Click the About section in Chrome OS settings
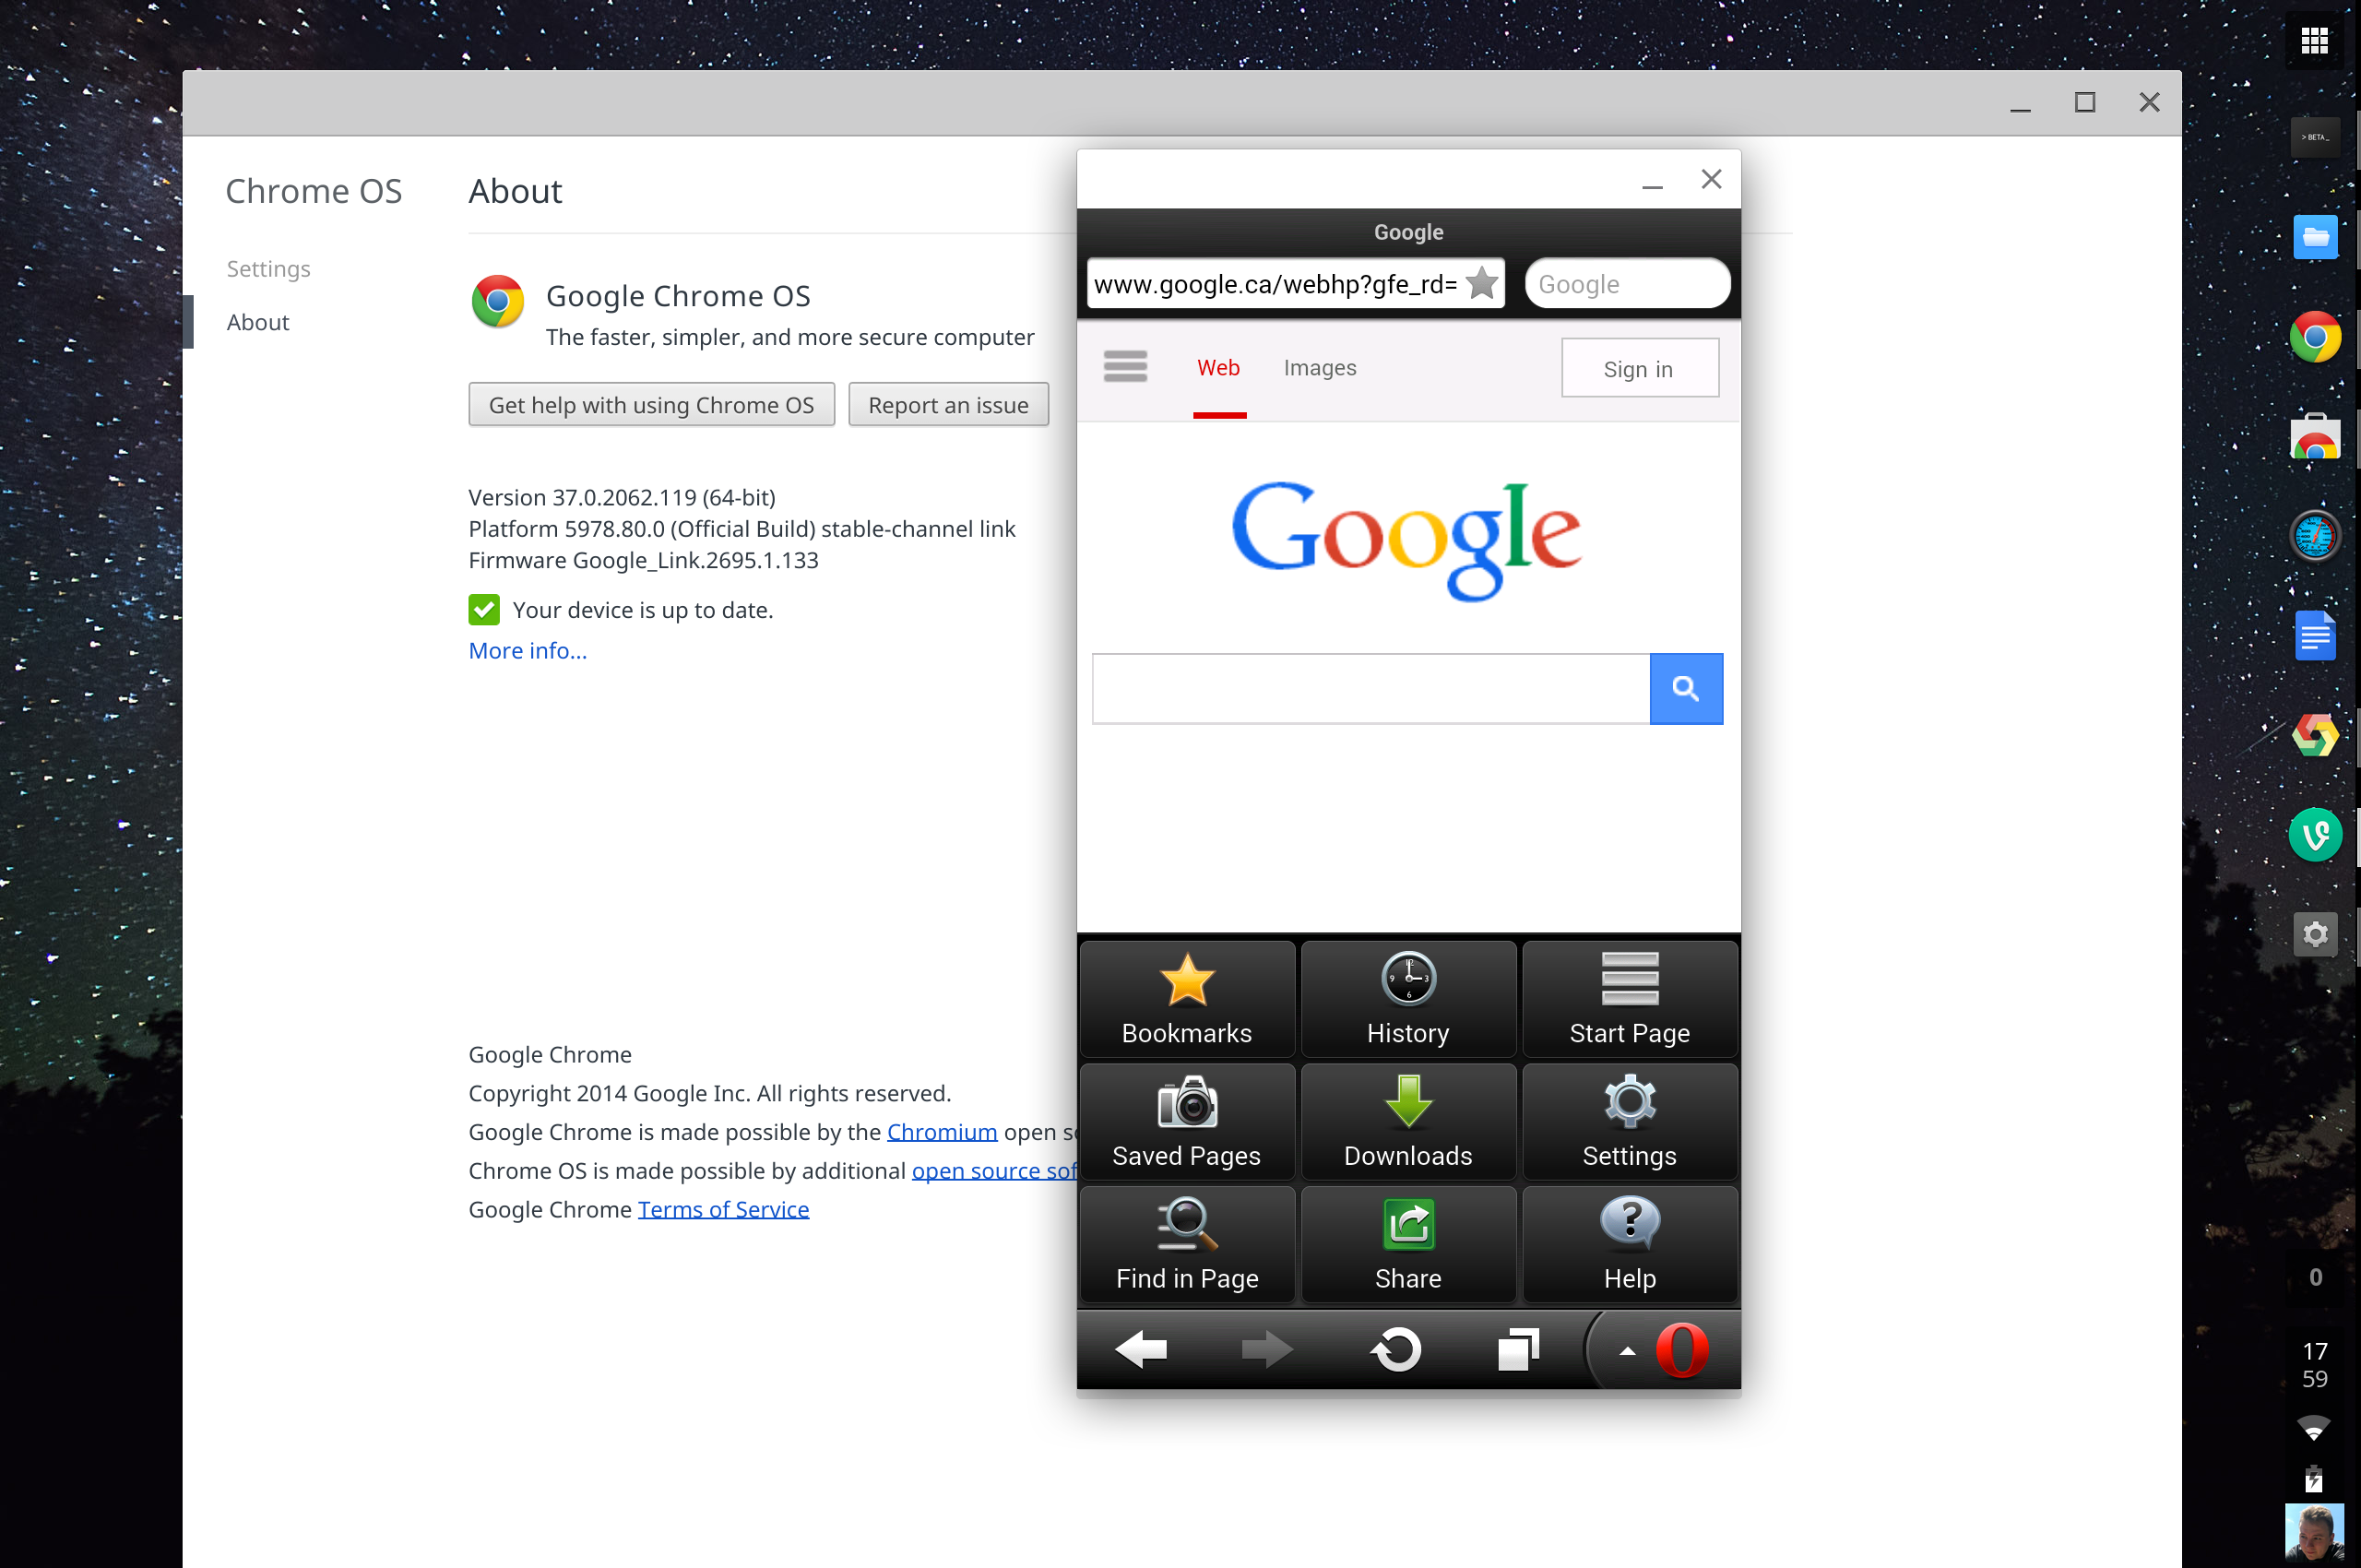 click(x=257, y=320)
